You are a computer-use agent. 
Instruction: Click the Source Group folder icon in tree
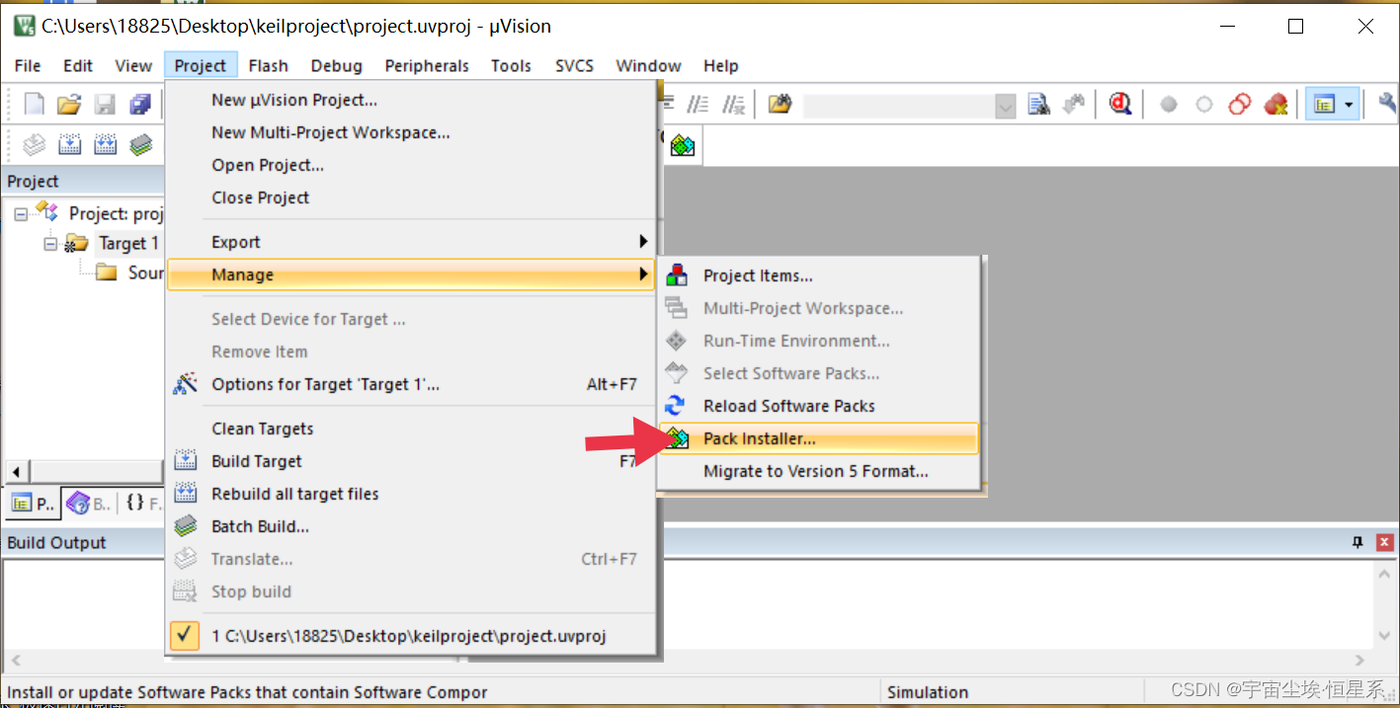(x=107, y=273)
